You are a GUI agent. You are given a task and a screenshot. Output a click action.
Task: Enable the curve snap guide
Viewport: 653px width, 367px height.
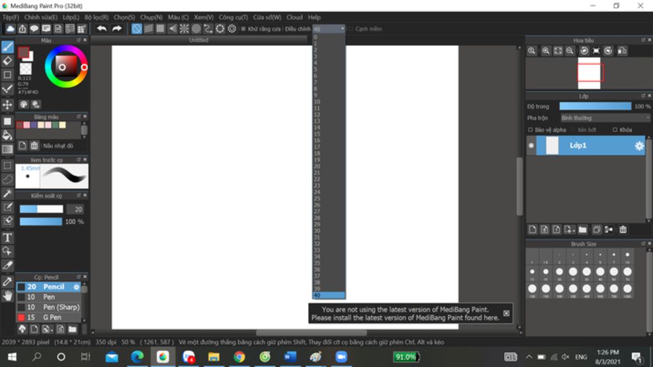click(x=208, y=29)
